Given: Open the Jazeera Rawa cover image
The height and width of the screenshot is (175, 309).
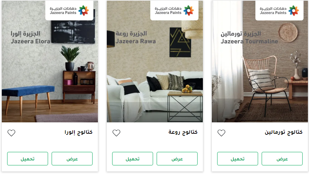Looking at the screenshot, I should click(155, 62).
